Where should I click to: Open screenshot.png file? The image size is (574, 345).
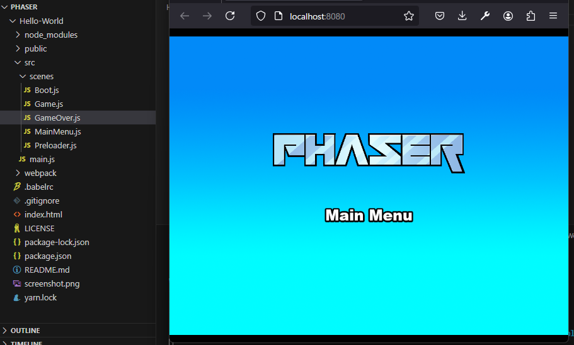[x=52, y=283]
